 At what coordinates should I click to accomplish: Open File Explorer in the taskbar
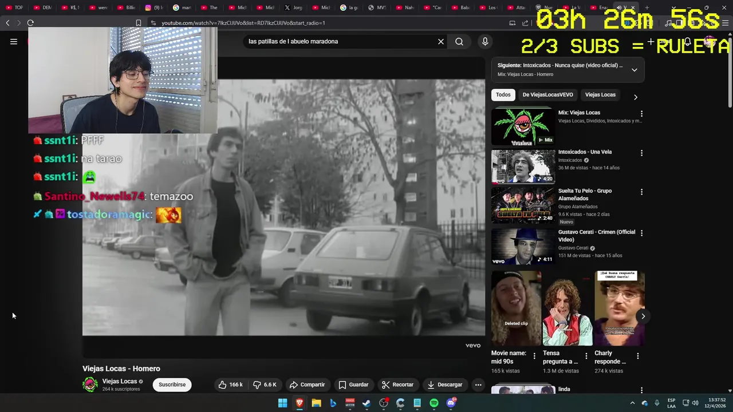(x=316, y=403)
